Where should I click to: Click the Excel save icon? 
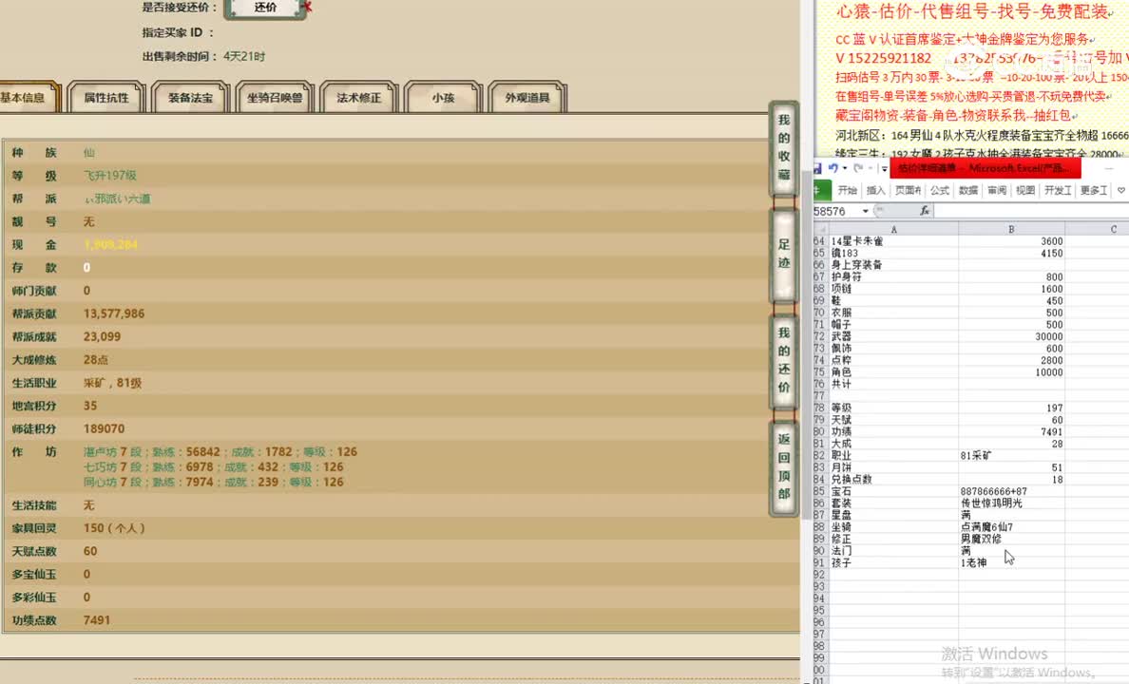coord(818,168)
